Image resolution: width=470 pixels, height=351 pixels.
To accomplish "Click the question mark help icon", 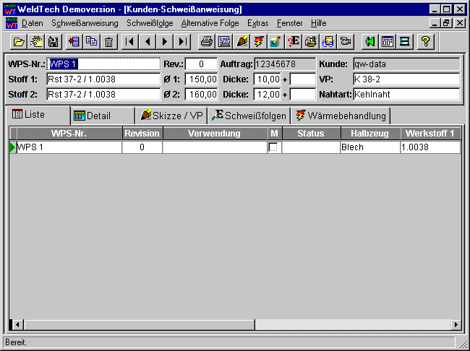I will point(426,41).
